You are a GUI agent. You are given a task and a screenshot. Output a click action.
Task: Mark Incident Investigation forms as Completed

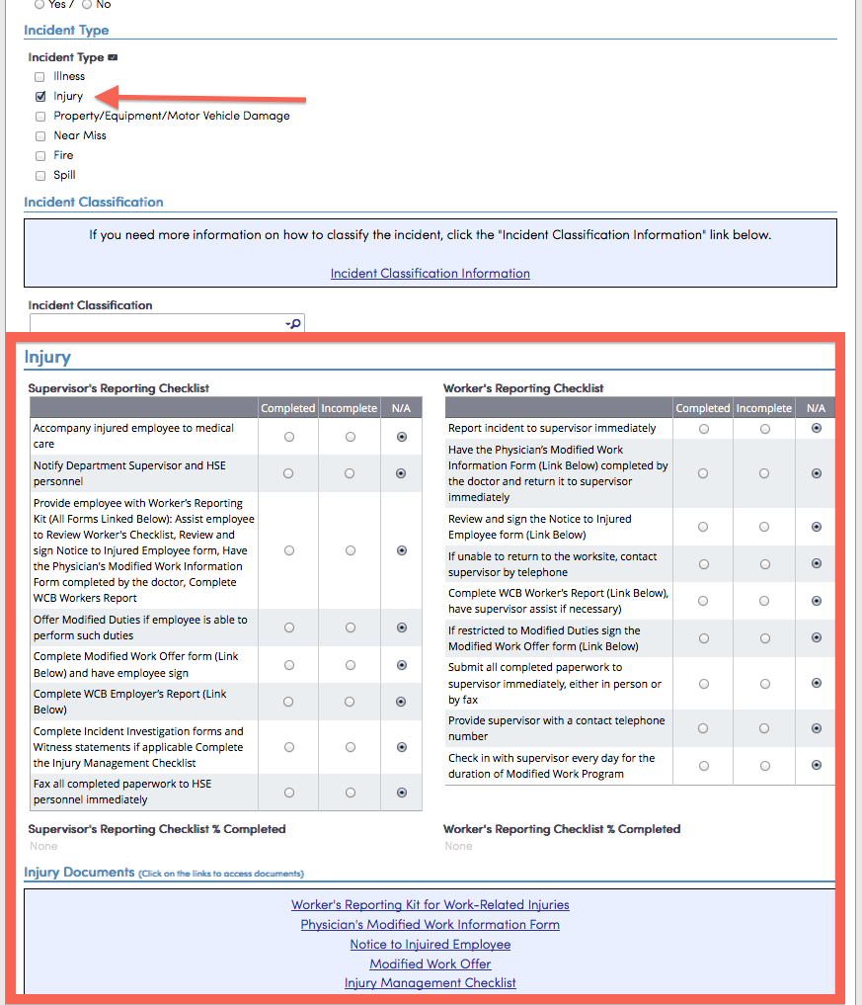pyautogui.click(x=289, y=747)
